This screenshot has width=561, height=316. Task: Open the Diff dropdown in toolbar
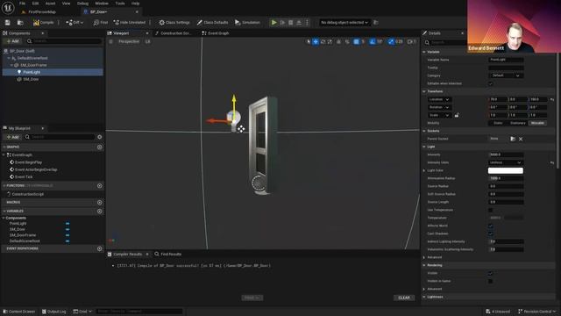75,23
